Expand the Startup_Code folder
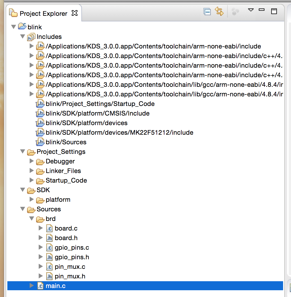The image size is (291, 297). pos(32,181)
